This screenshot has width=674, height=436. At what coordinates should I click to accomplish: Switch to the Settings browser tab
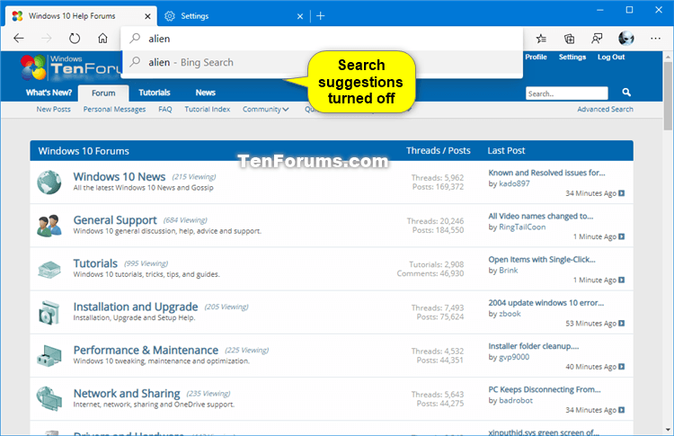(235, 16)
